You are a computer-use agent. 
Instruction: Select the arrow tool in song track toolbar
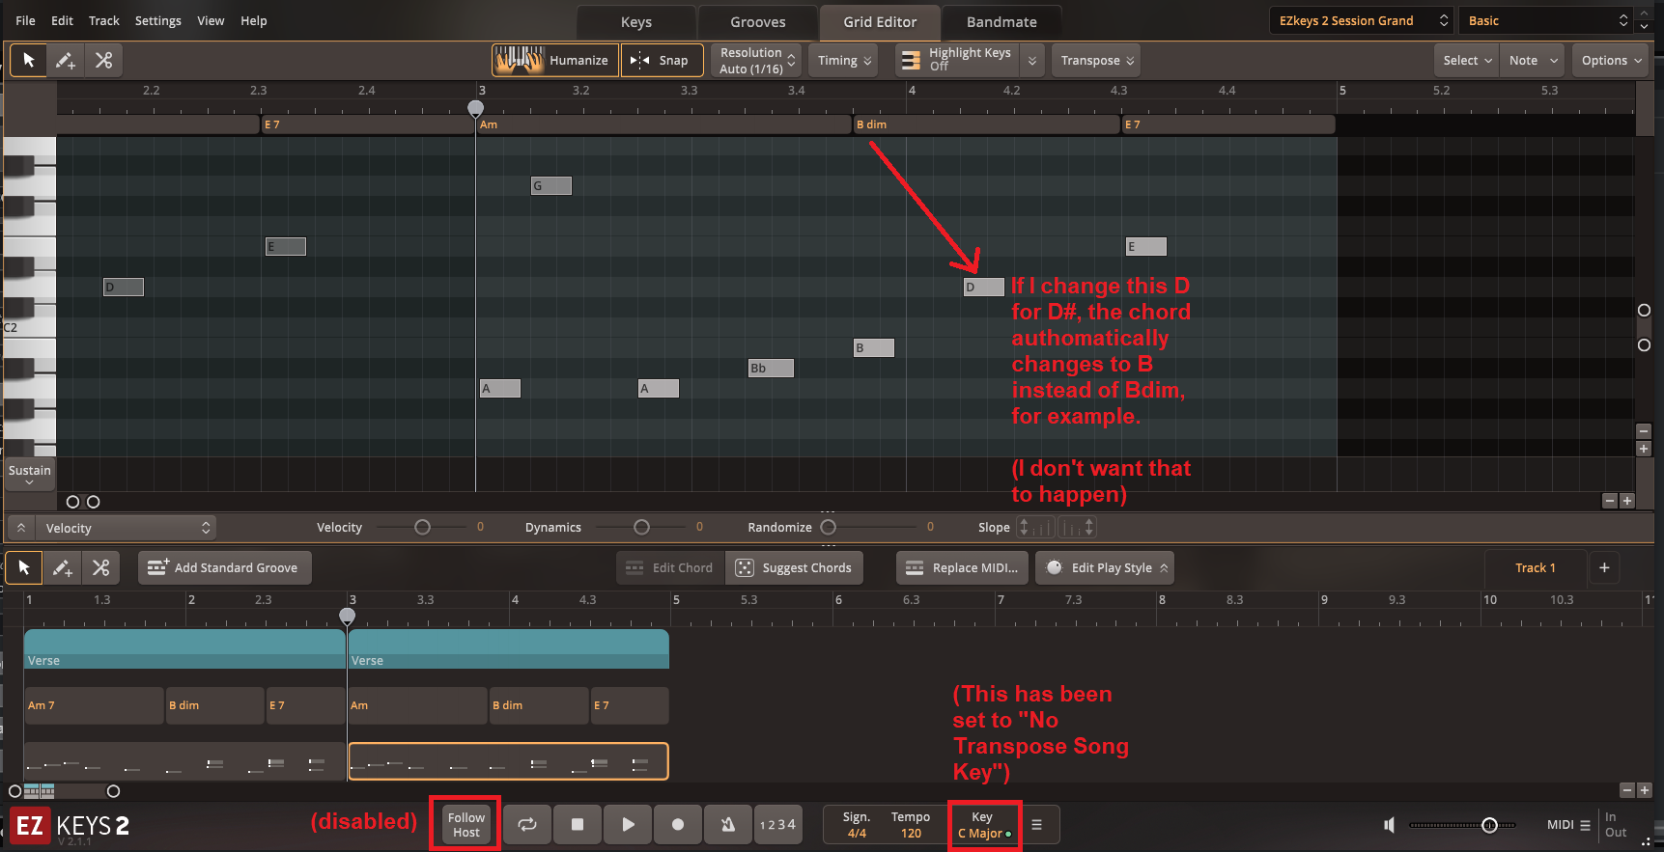point(24,567)
